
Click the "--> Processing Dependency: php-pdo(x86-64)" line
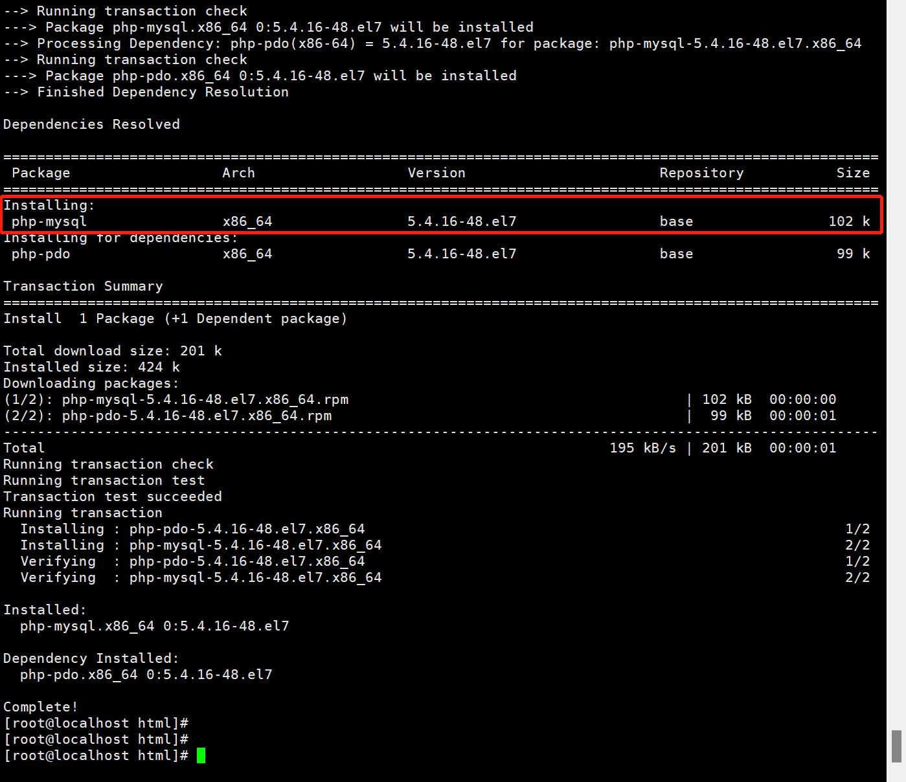pos(433,43)
